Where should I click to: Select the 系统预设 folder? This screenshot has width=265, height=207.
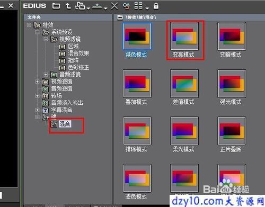[61, 32]
